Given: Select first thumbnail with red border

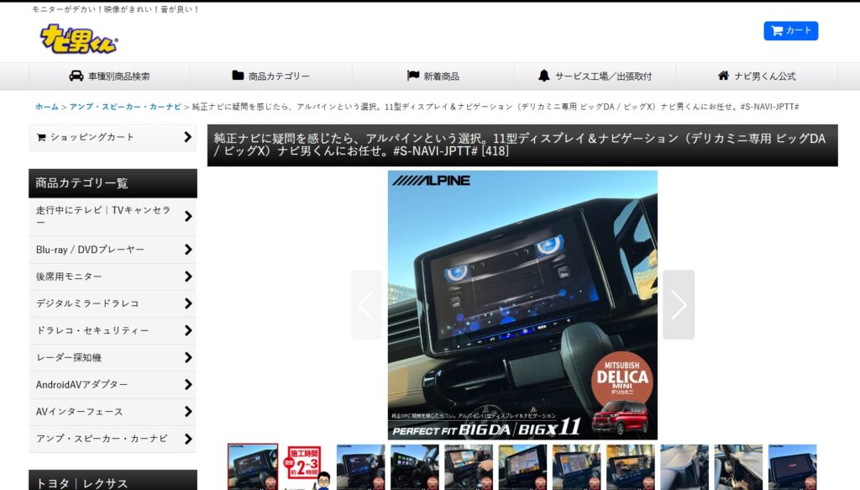Looking at the screenshot, I should pos(253,467).
